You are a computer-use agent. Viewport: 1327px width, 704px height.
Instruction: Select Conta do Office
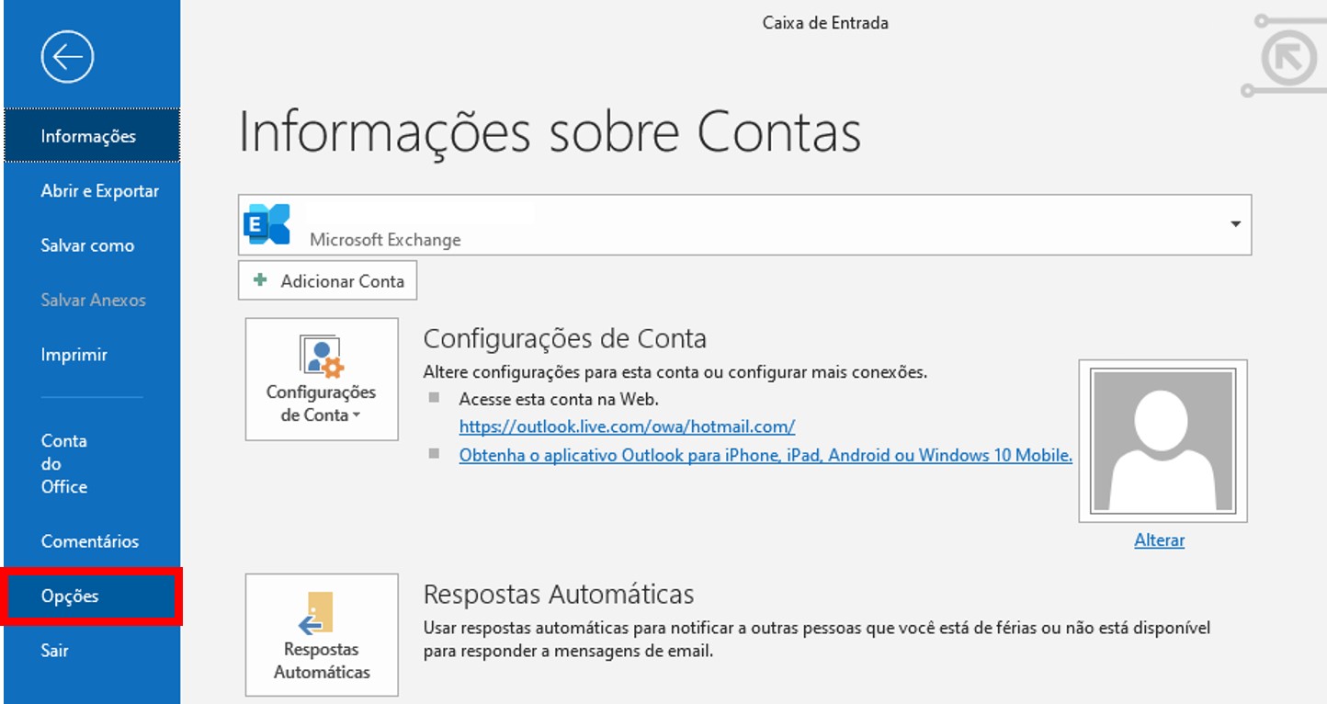(x=62, y=463)
